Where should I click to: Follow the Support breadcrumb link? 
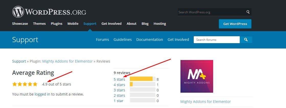pyautogui.click(x=19, y=61)
